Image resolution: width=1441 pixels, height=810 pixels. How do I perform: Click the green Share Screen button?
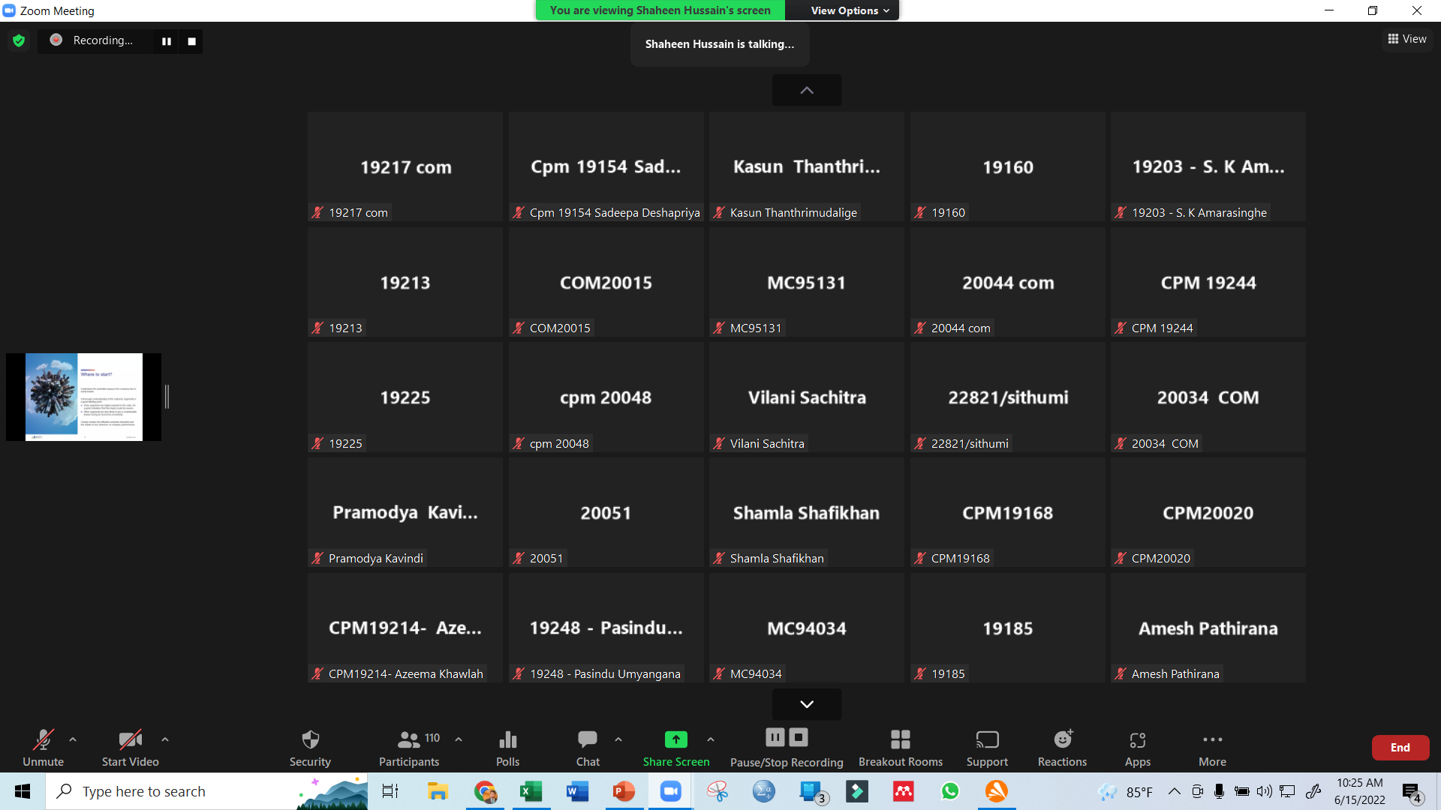[675, 748]
